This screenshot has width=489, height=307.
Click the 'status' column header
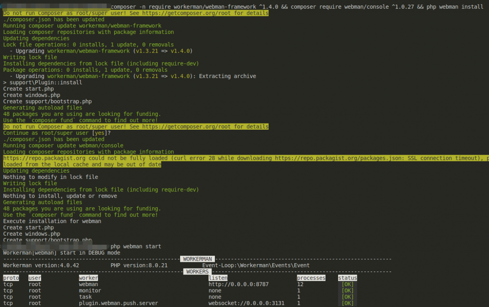347,278
